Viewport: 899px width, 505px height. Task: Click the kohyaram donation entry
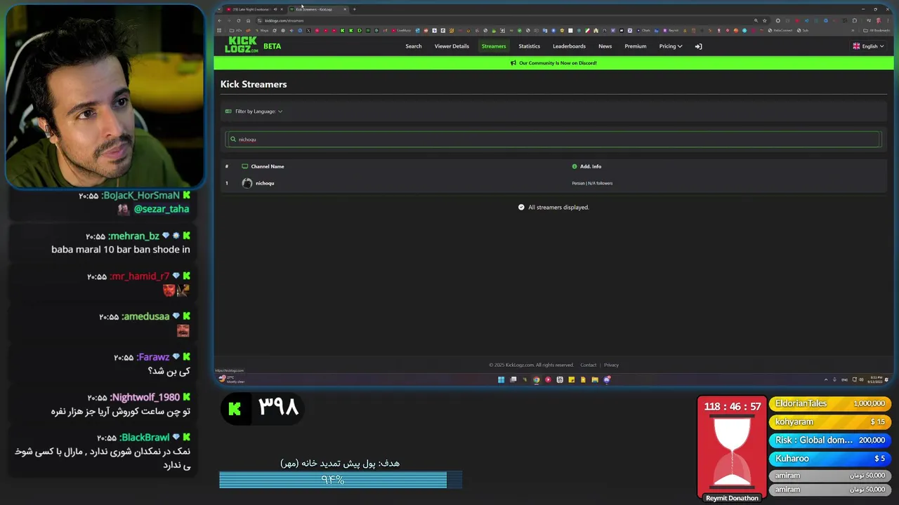coord(830,422)
